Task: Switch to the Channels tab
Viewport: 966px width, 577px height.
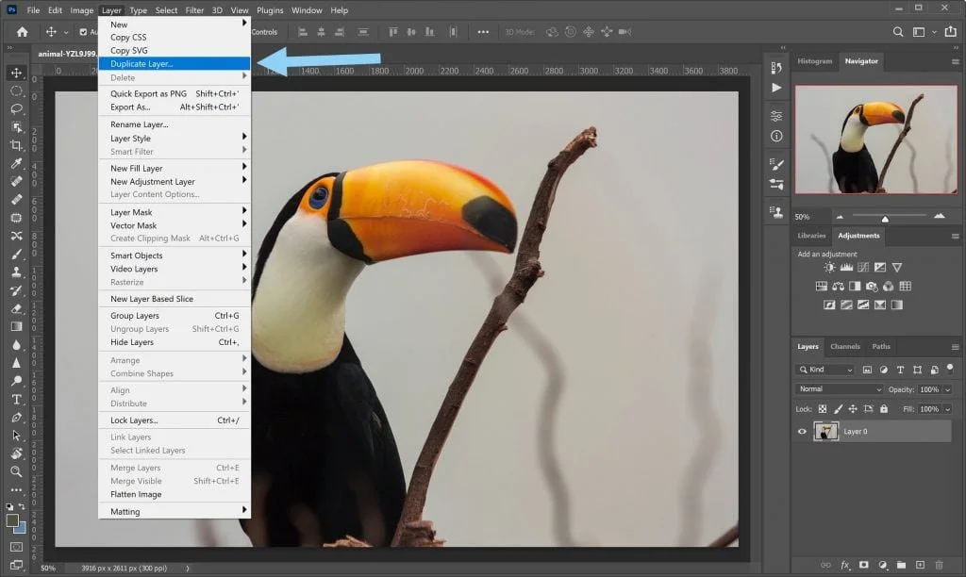Action: [844, 346]
